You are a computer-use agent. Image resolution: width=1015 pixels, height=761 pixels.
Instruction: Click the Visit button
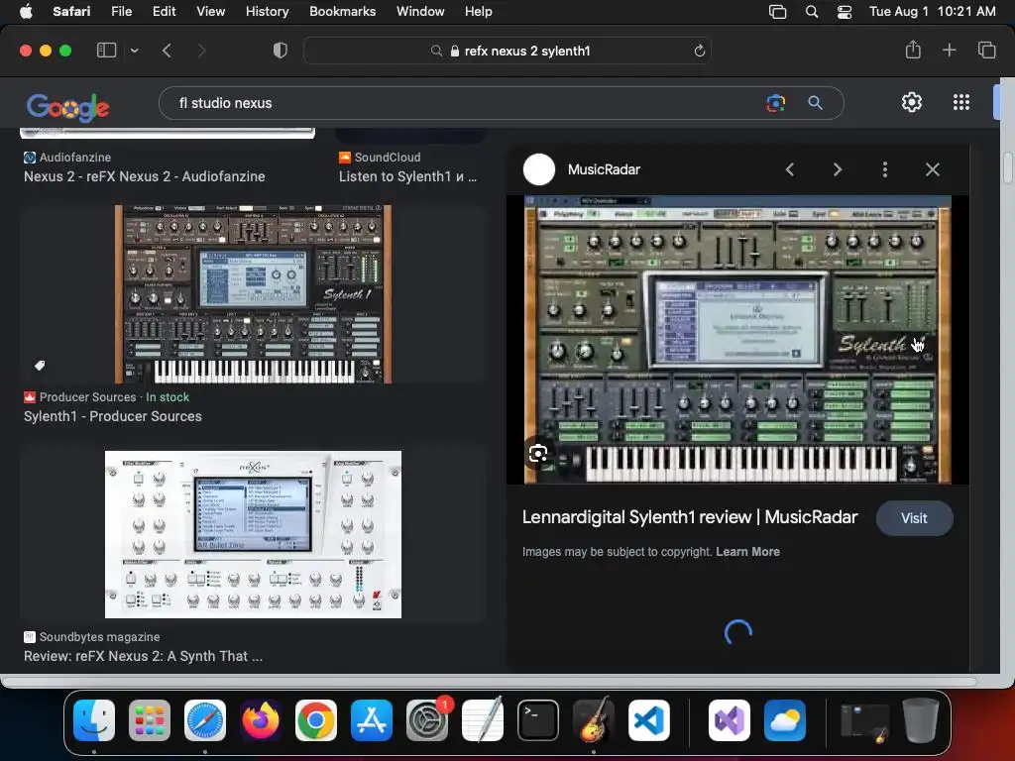(x=914, y=518)
